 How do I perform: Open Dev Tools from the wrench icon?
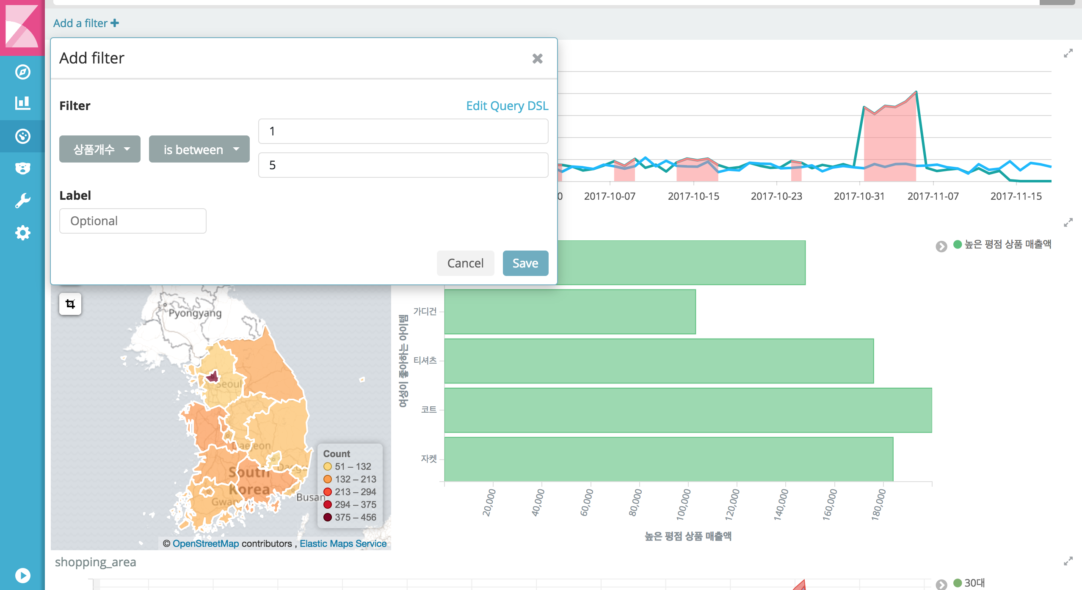22,201
